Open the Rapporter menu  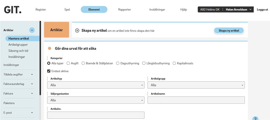click(x=124, y=10)
